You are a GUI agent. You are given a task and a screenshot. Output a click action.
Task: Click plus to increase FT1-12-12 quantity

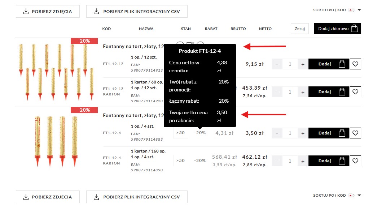(303, 64)
